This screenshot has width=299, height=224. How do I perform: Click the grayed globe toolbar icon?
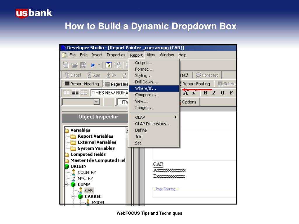point(117,65)
